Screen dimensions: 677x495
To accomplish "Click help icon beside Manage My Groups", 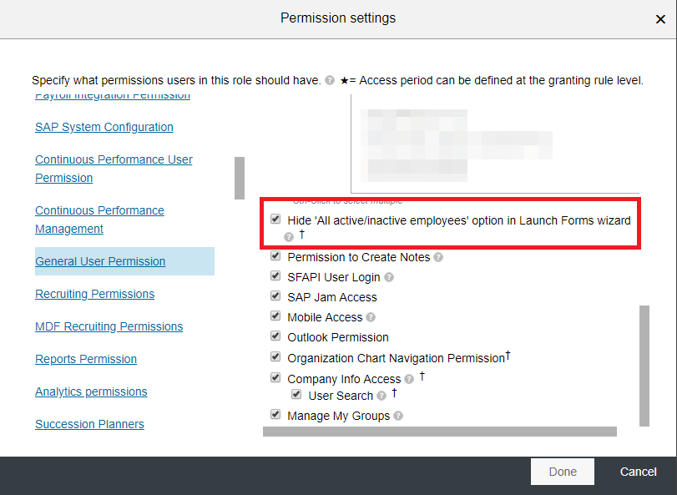I will click(x=398, y=416).
